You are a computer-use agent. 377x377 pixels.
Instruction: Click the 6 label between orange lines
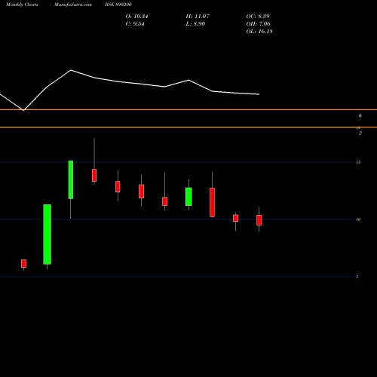360,115
